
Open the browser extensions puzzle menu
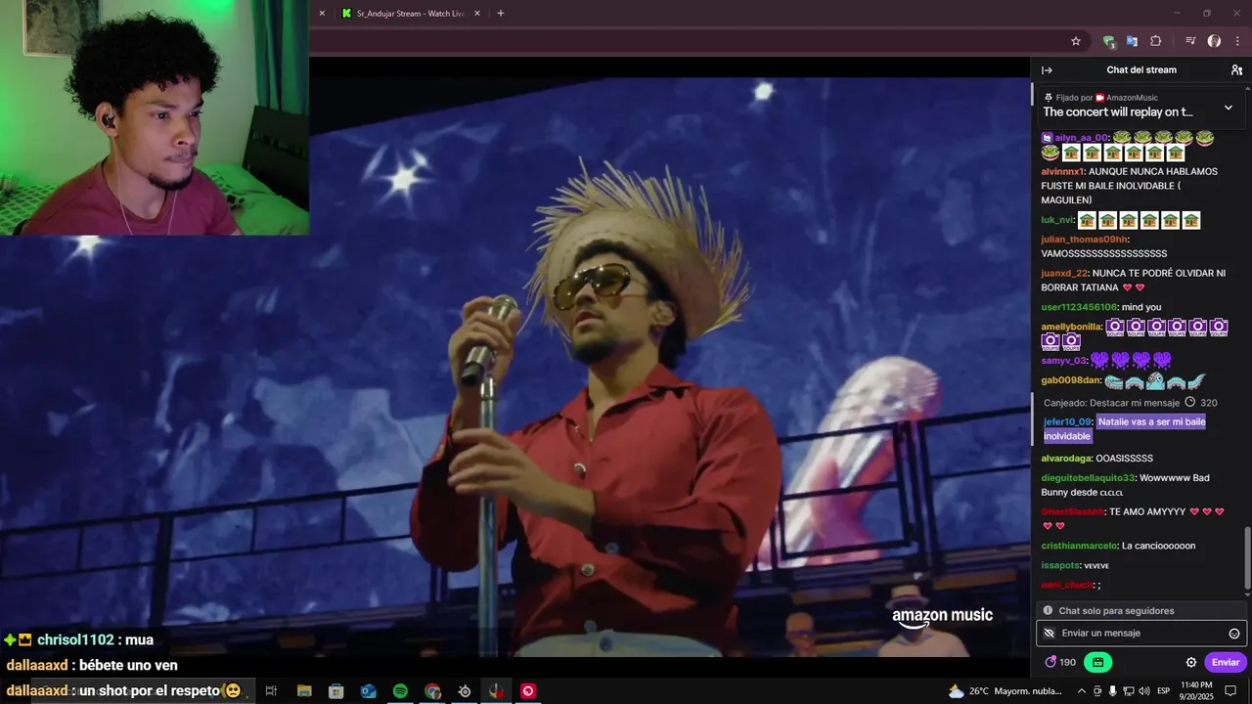tap(1156, 41)
